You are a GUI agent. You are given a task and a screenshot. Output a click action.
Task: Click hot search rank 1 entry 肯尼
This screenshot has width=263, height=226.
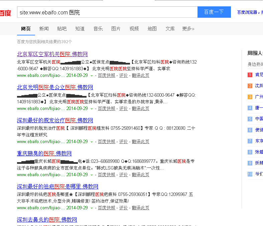(x=259, y=75)
